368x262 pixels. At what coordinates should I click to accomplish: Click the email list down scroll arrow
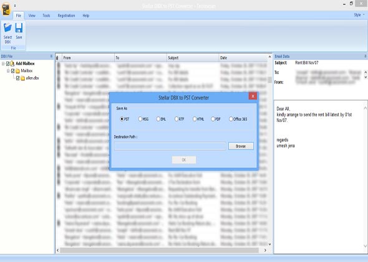(x=269, y=244)
